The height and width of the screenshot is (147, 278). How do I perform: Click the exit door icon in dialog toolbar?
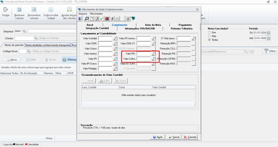(80, 19)
